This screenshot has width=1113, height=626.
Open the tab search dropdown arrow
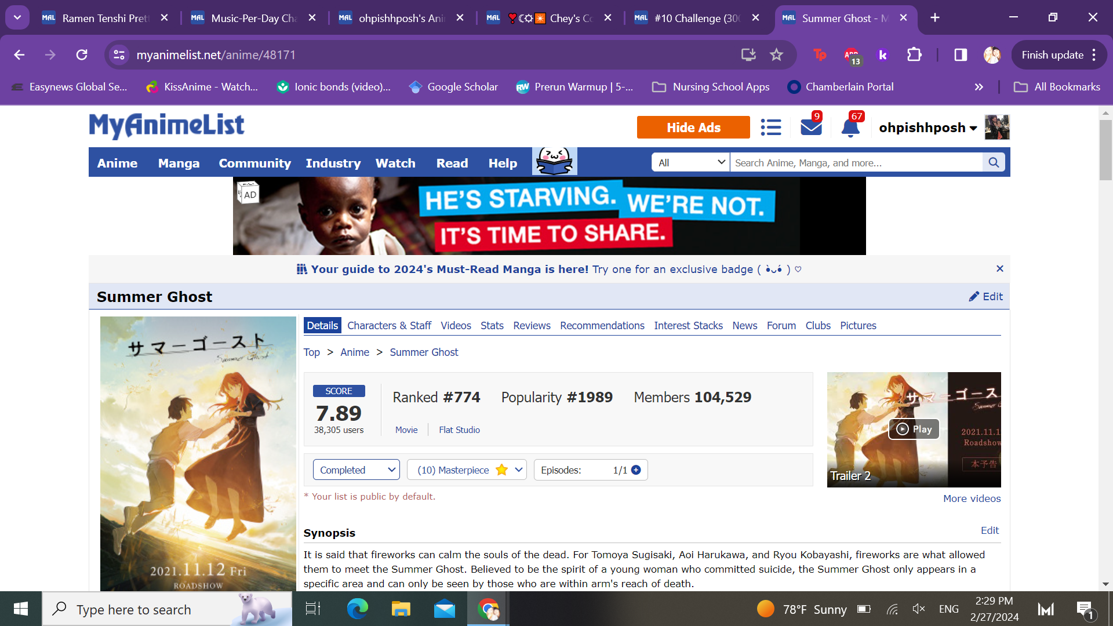click(x=17, y=17)
